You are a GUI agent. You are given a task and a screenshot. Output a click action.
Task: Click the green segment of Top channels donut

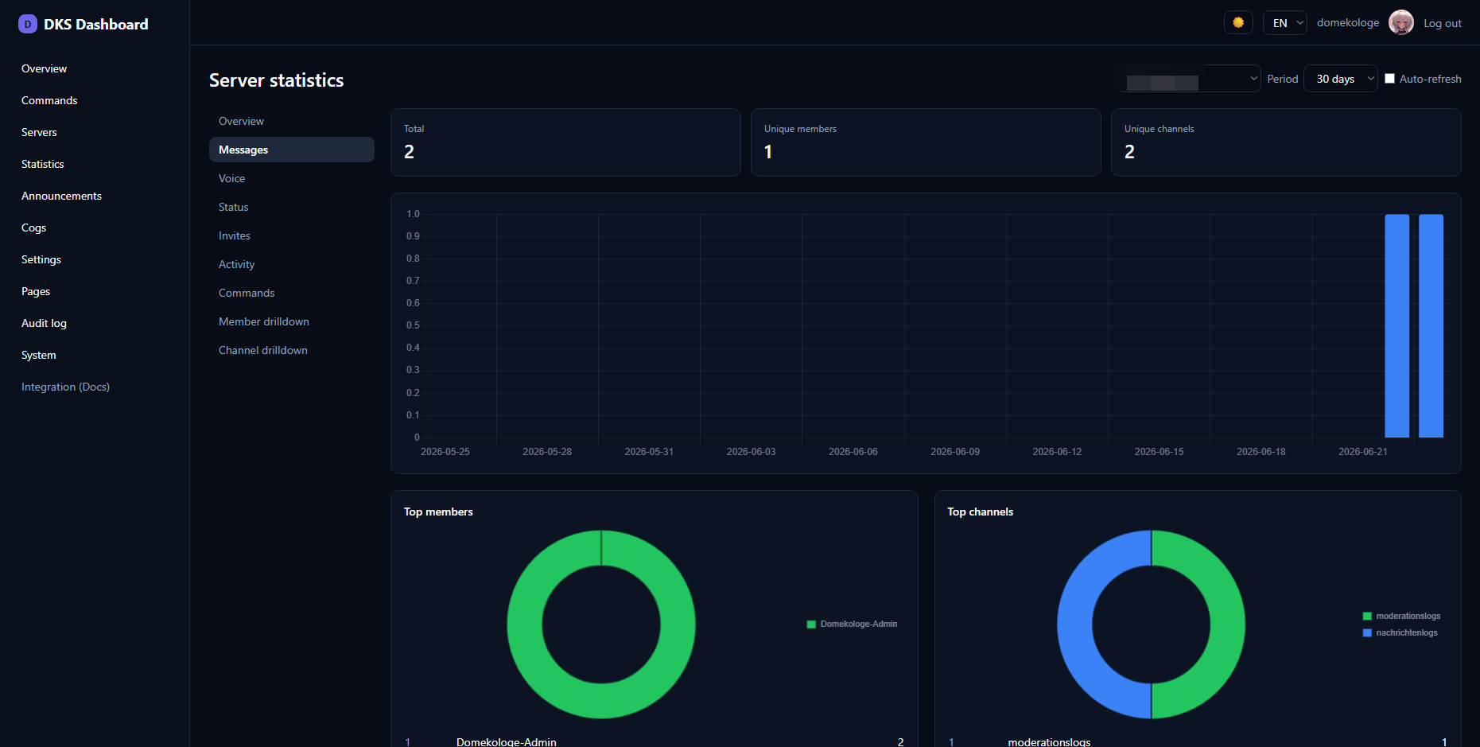coord(1227,624)
